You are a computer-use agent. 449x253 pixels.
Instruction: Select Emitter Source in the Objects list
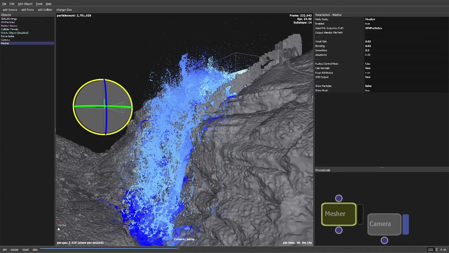point(27,26)
